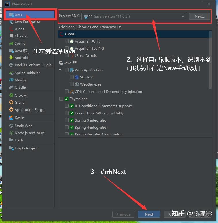Viewport: 218px width, 223px height.
Task: Select the Java project type icon
Action: point(11,14)
